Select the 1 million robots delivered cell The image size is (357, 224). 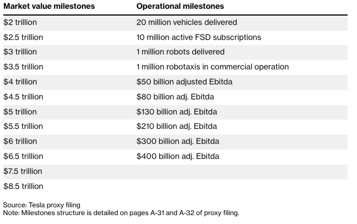[180, 52]
